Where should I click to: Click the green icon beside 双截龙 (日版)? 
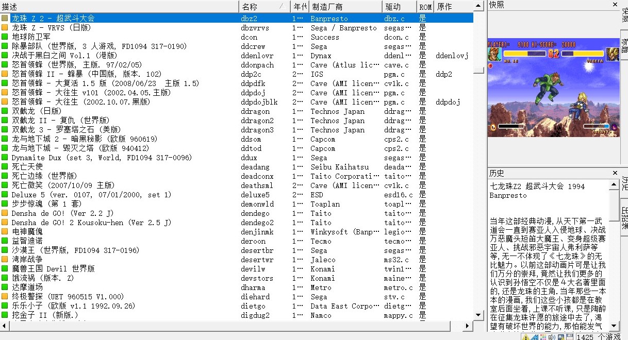5,111
